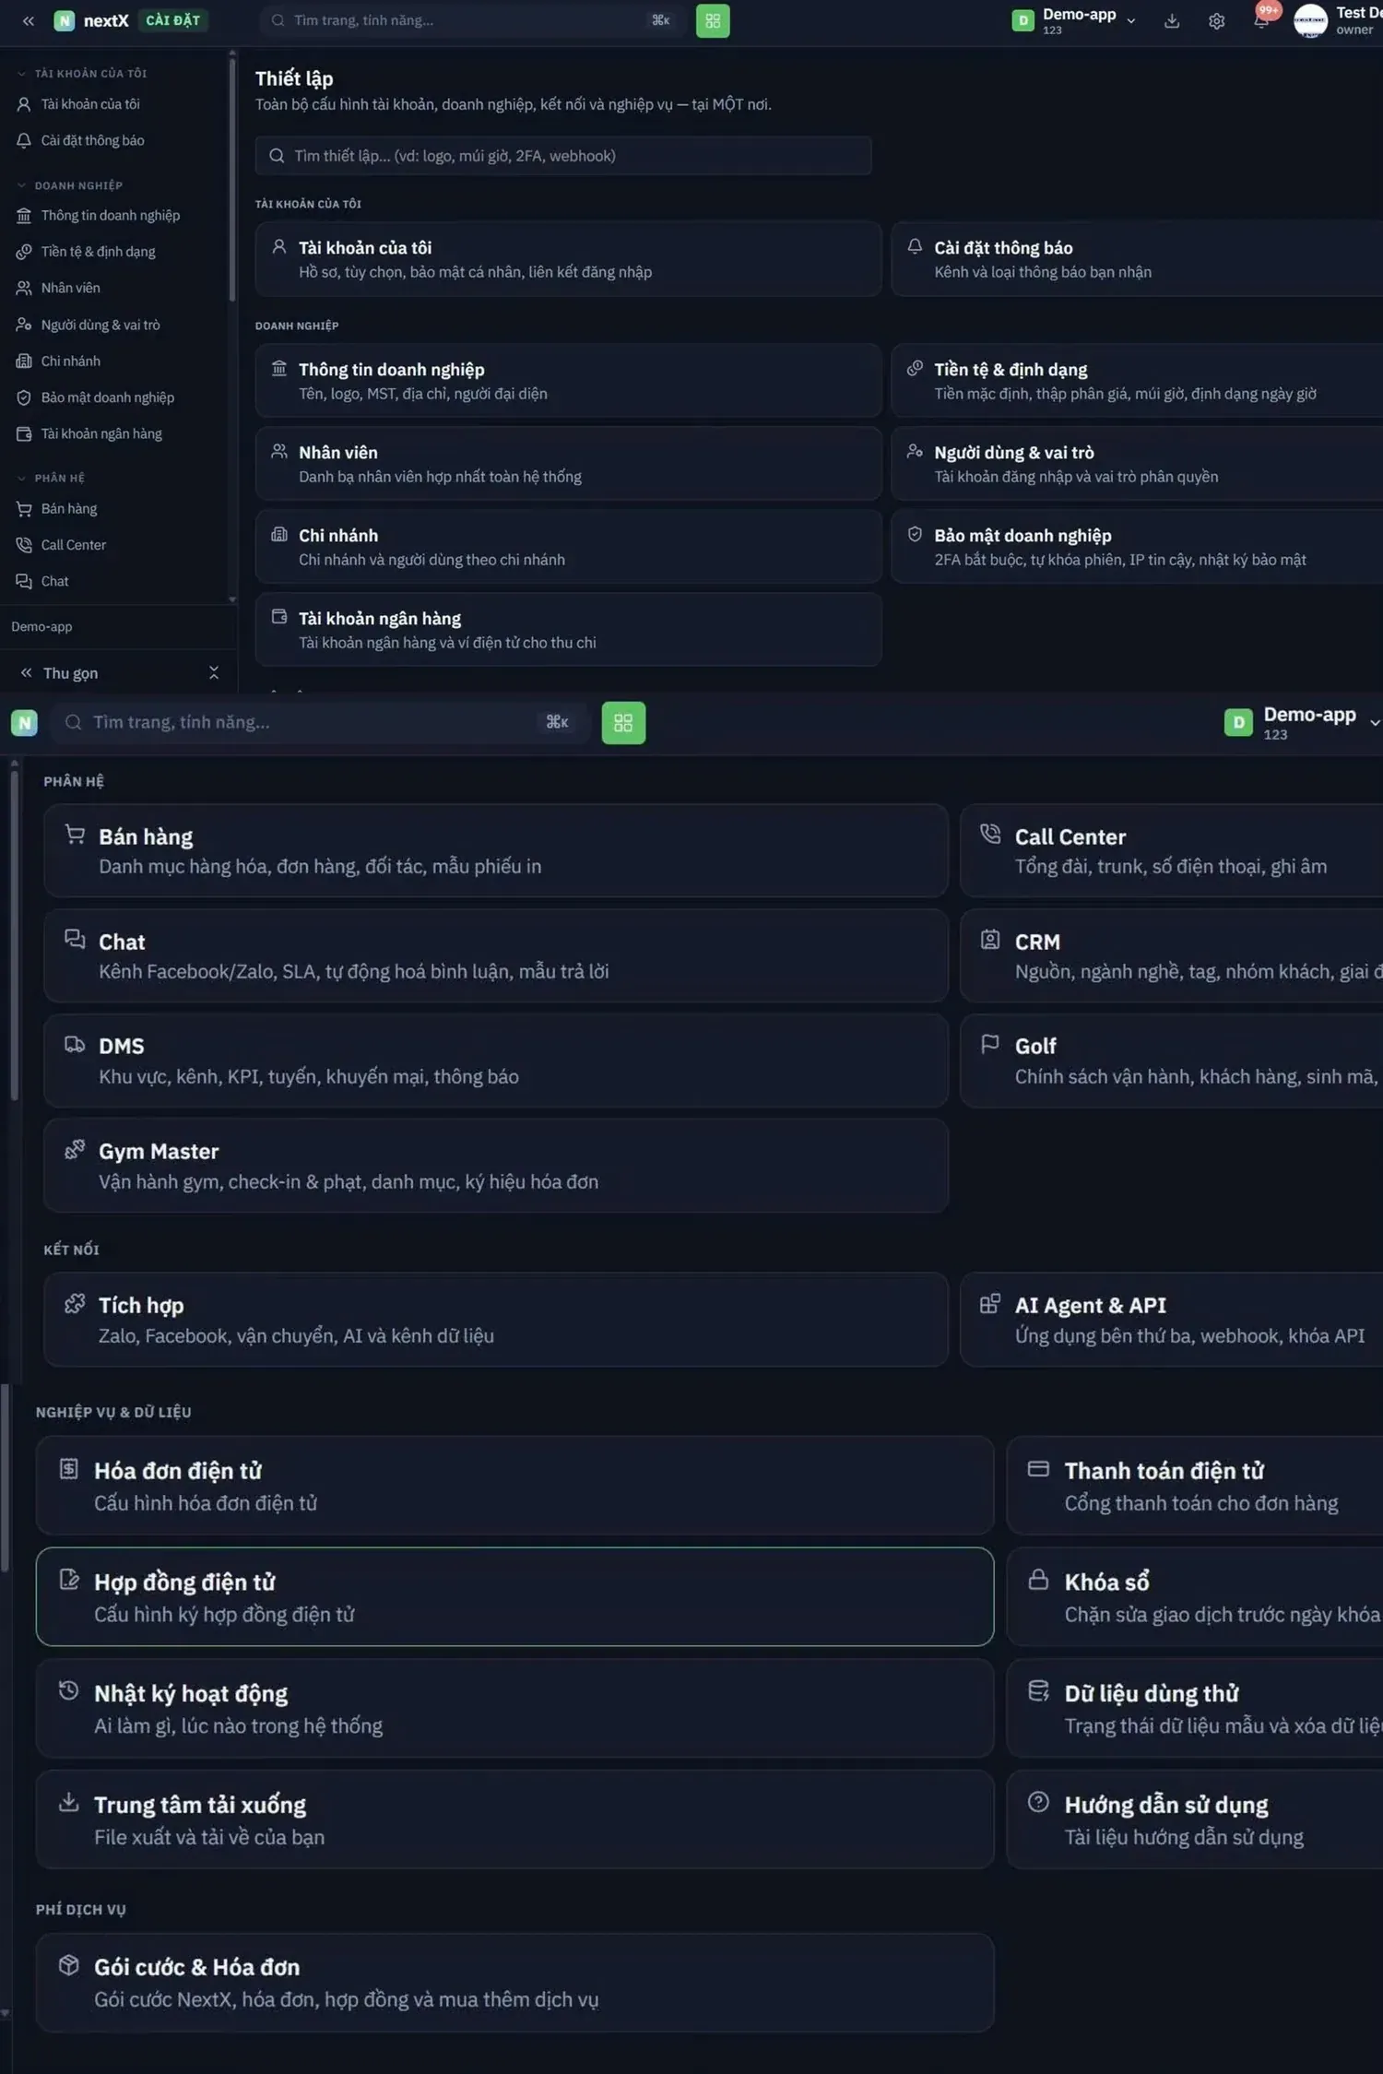Collapse sidebar with top-left double chevron
Viewport: 1383px width, 2074px height.
[29, 20]
